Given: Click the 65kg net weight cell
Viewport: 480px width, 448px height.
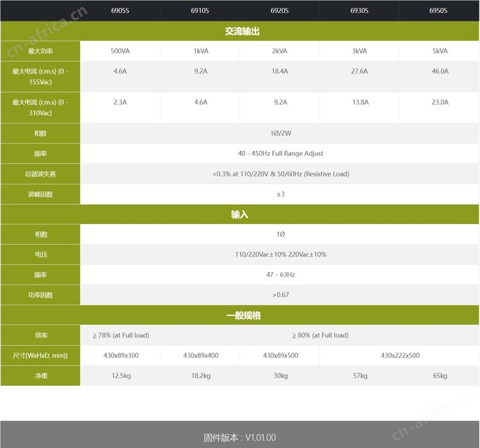Looking at the screenshot, I should pos(440,376).
